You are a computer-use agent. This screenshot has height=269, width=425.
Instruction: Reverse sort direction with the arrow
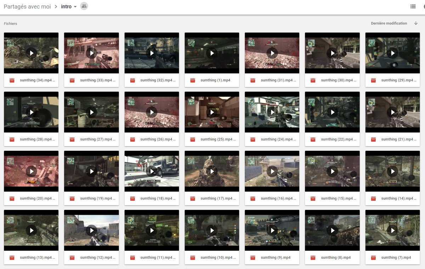coord(416,23)
